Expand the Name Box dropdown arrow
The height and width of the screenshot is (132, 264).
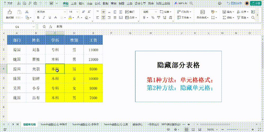(34, 27)
